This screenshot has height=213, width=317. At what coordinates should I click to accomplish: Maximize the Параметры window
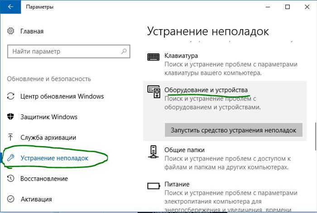287,7
